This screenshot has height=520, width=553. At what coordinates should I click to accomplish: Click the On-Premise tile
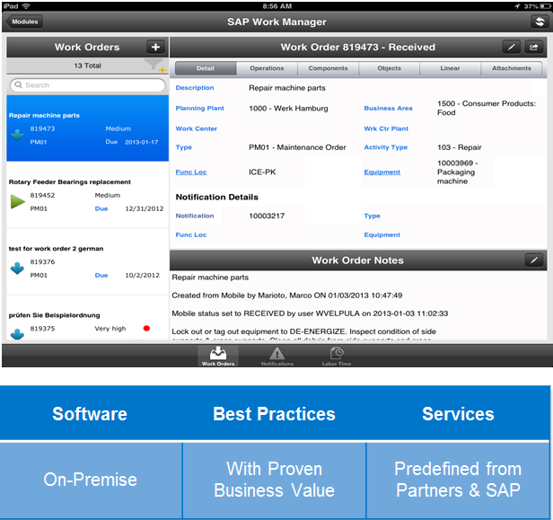pyautogui.click(x=91, y=480)
